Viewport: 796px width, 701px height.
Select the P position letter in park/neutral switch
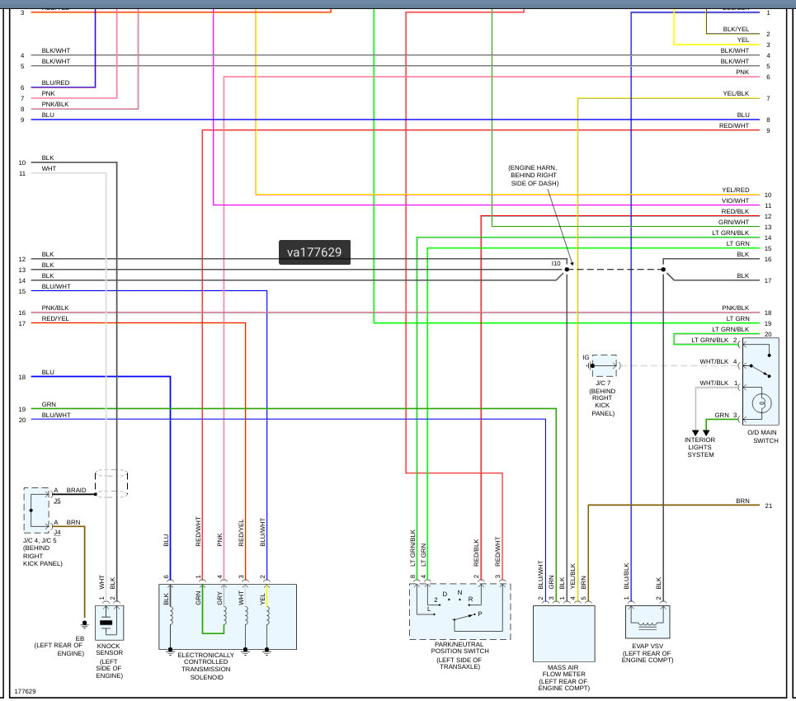point(480,614)
